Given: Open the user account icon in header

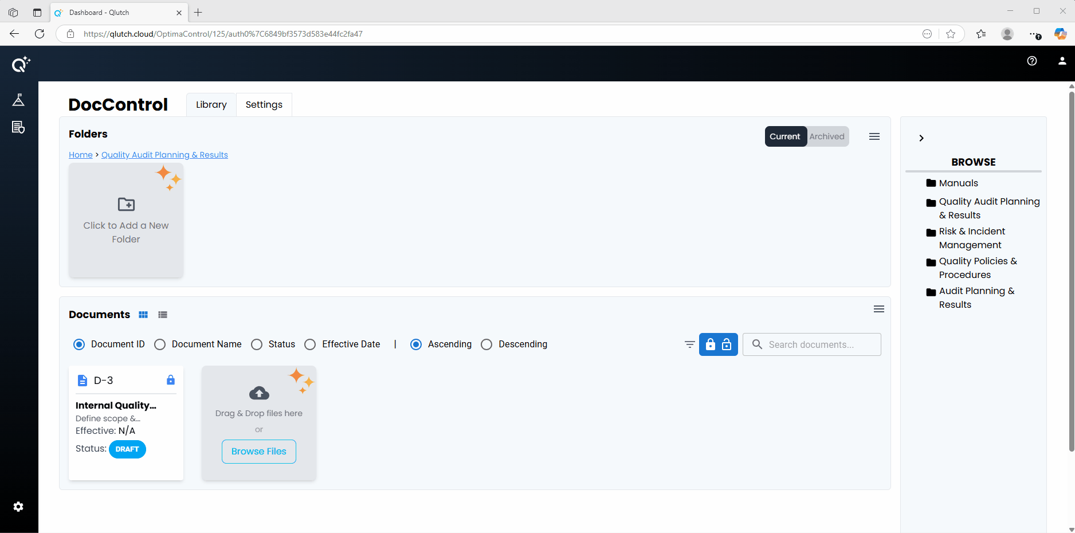Looking at the screenshot, I should [1062, 61].
